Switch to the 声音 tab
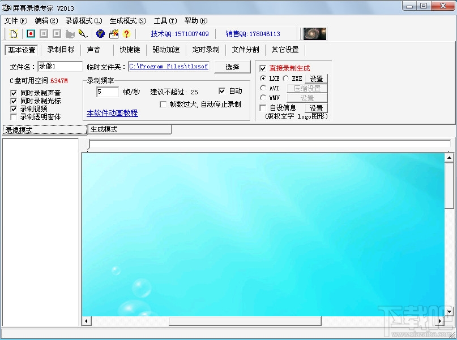The image size is (457, 340). pyautogui.click(x=93, y=50)
